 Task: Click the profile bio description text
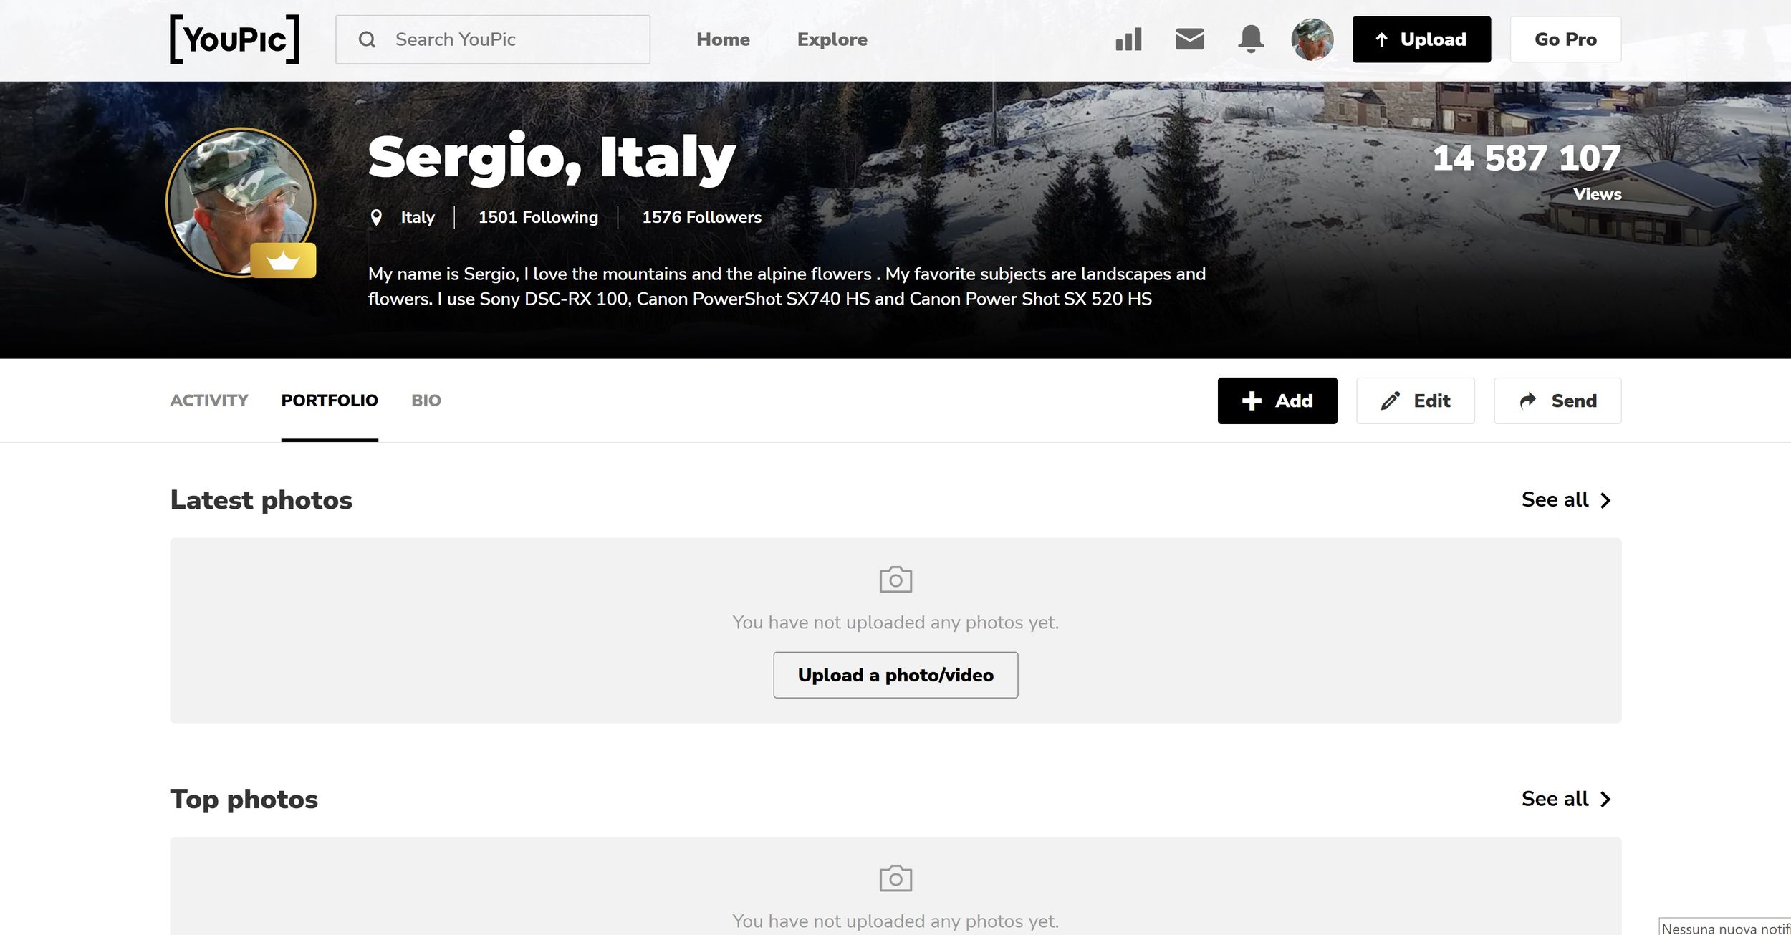(787, 287)
